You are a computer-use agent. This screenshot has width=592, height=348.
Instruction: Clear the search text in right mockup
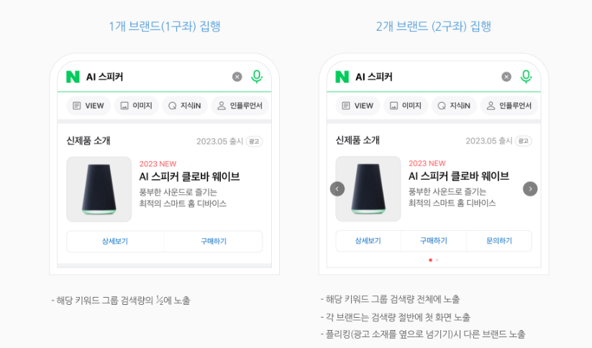click(x=506, y=77)
